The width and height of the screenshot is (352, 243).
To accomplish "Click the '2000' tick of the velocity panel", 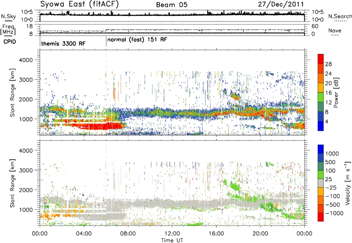I will 26,190.
